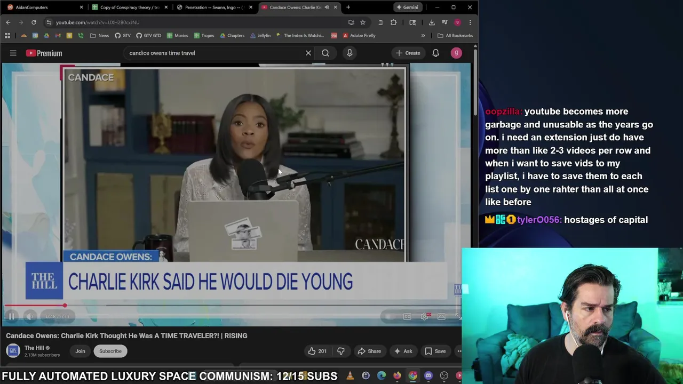Switch to theater mode
The width and height of the screenshot is (683, 384).
(x=441, y=316)
